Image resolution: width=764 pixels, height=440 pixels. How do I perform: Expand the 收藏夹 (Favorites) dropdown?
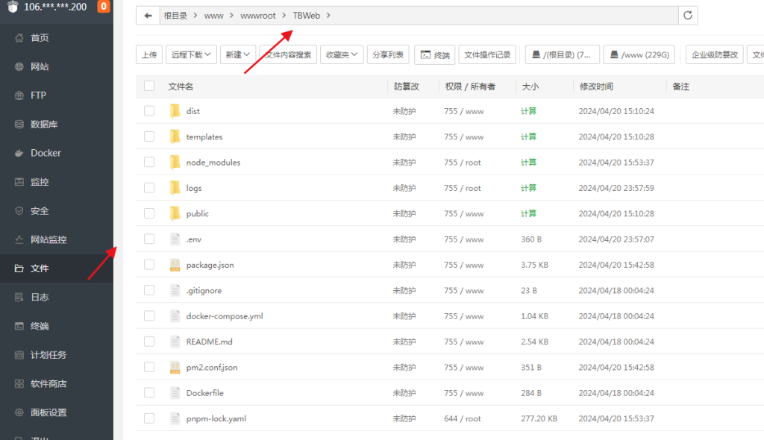tap(341, 54)
